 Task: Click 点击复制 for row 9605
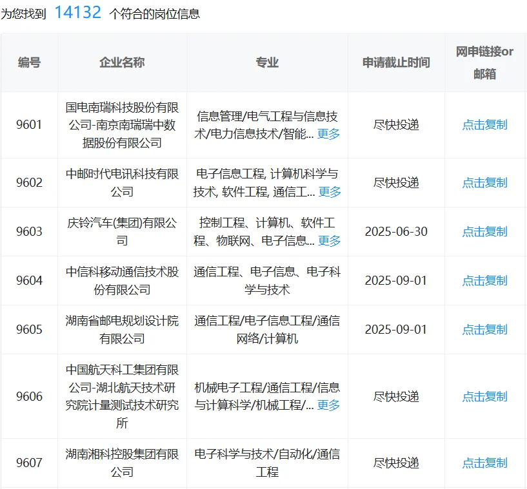484,330
